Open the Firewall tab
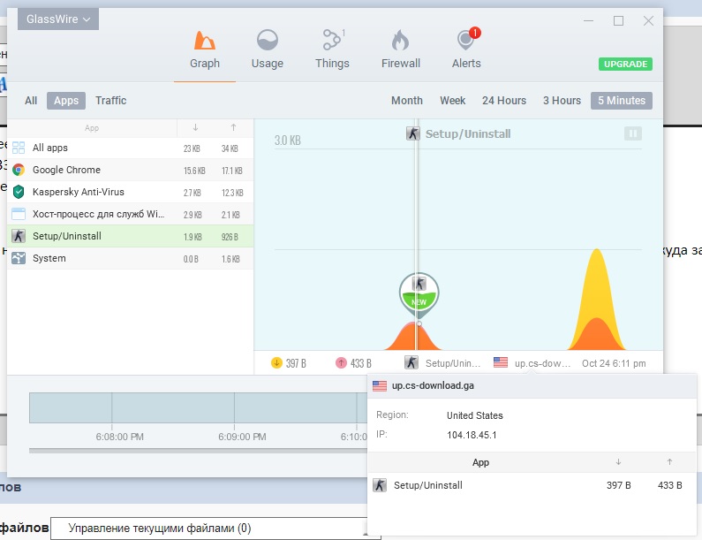This screenshot has width=702, height=540. click(401, 50)
